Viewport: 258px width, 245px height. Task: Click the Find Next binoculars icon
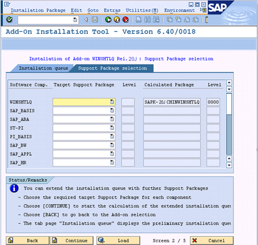[156, 20]
